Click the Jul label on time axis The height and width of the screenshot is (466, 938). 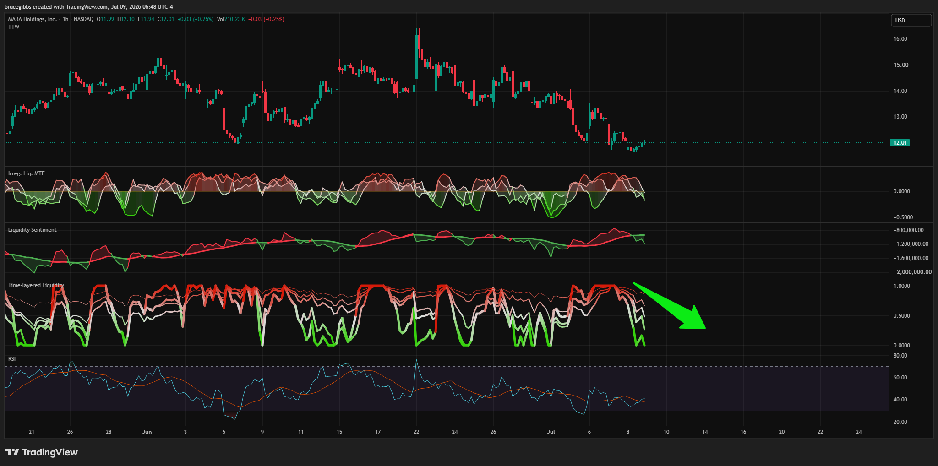pyautogui.click(x=551, y=432)
